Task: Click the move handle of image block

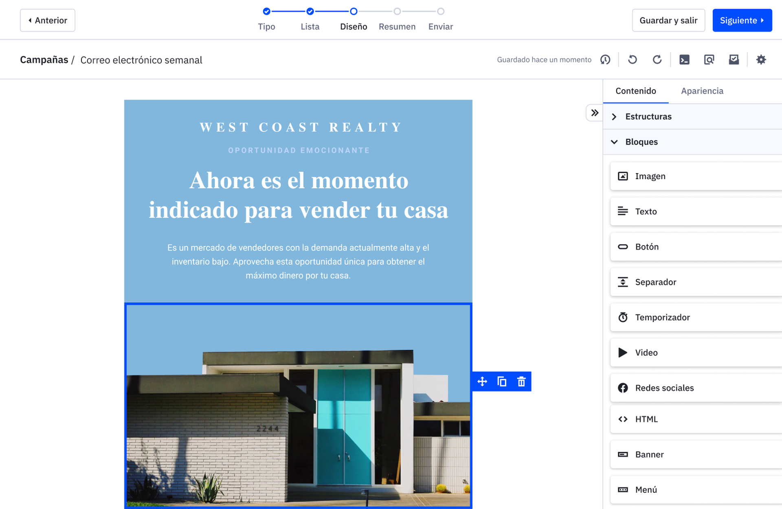Action: tap(482, 382)
